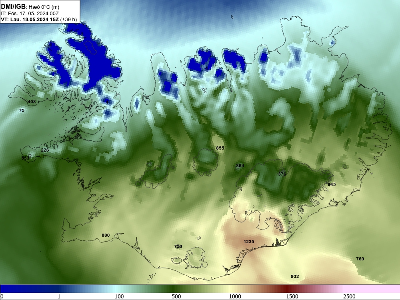Click the 855 map value
The width and height of the screenshot is (400, 300).
[x=220, y=148]
